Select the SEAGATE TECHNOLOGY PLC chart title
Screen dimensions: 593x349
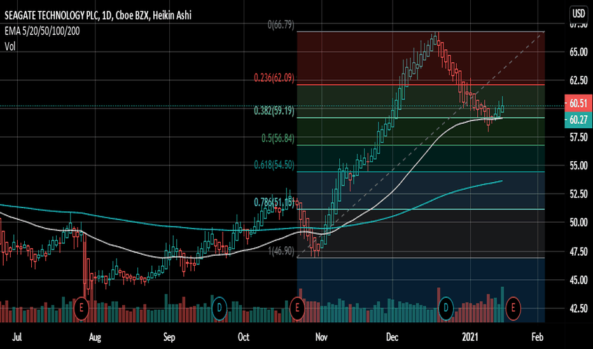pyautogui.click(x=97, y=15)
